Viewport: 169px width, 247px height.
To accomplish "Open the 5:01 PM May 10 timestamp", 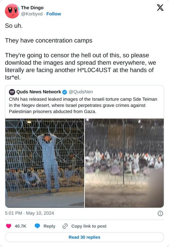I will click(29, 213).
